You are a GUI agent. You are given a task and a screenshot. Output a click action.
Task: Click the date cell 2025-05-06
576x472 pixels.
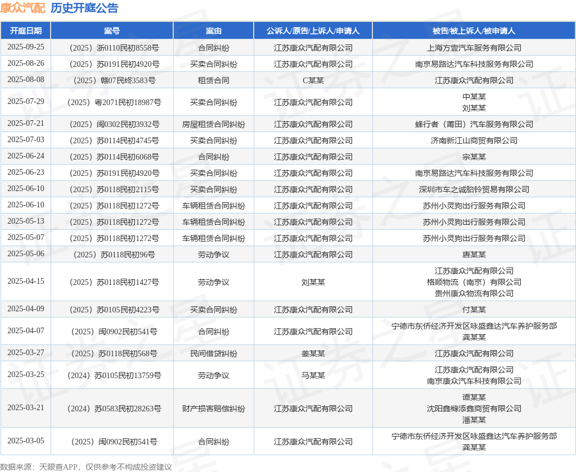26,253
